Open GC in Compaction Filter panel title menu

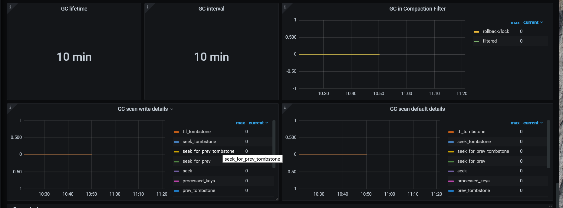[417, 9]
